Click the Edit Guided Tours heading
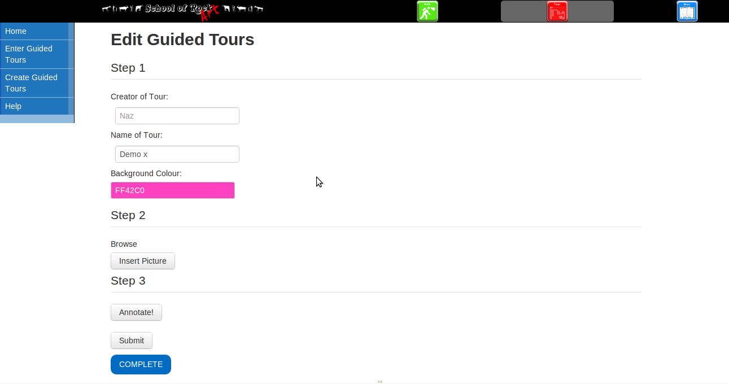729x384 pixels. click(x=182, y=40)
